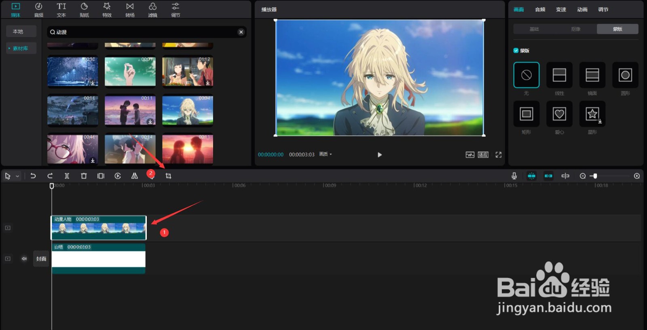The height and width of the screenshot is (330, 647).
Task: Select the 00:46 glasses girl thumbnail
Action: coord(72,149)
